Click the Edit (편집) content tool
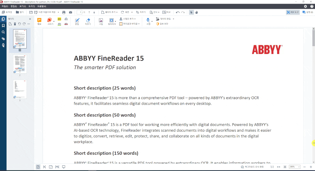315x171 pixels. point(77,21)
